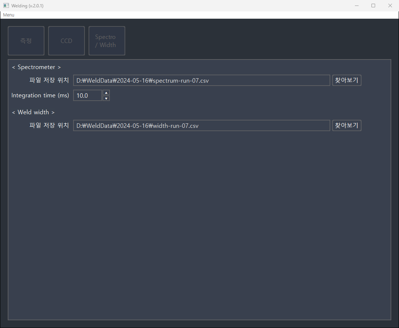Click the Integration time value field
The width and height of the screenshot is (399, 328).
[x=87, y=95]
